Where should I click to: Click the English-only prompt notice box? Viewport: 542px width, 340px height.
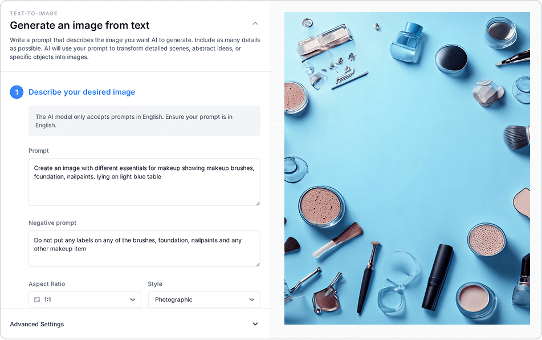pos(144,120)
